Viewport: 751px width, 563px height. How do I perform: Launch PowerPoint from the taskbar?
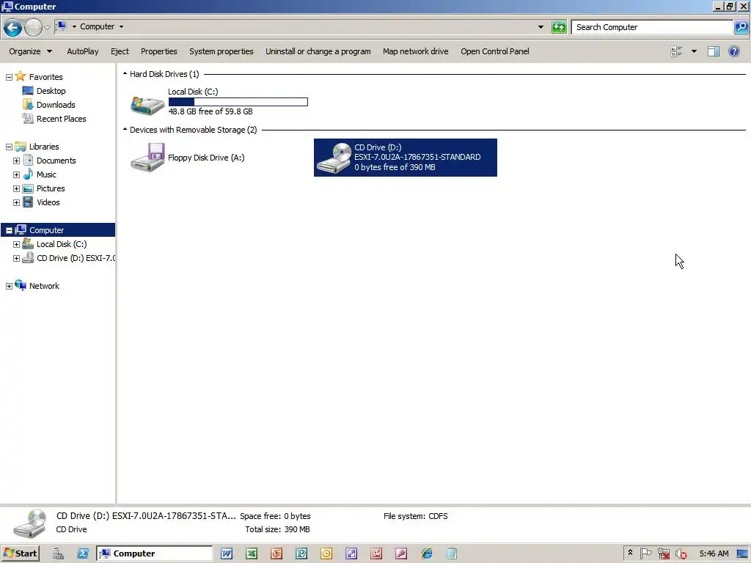point(276,553)
